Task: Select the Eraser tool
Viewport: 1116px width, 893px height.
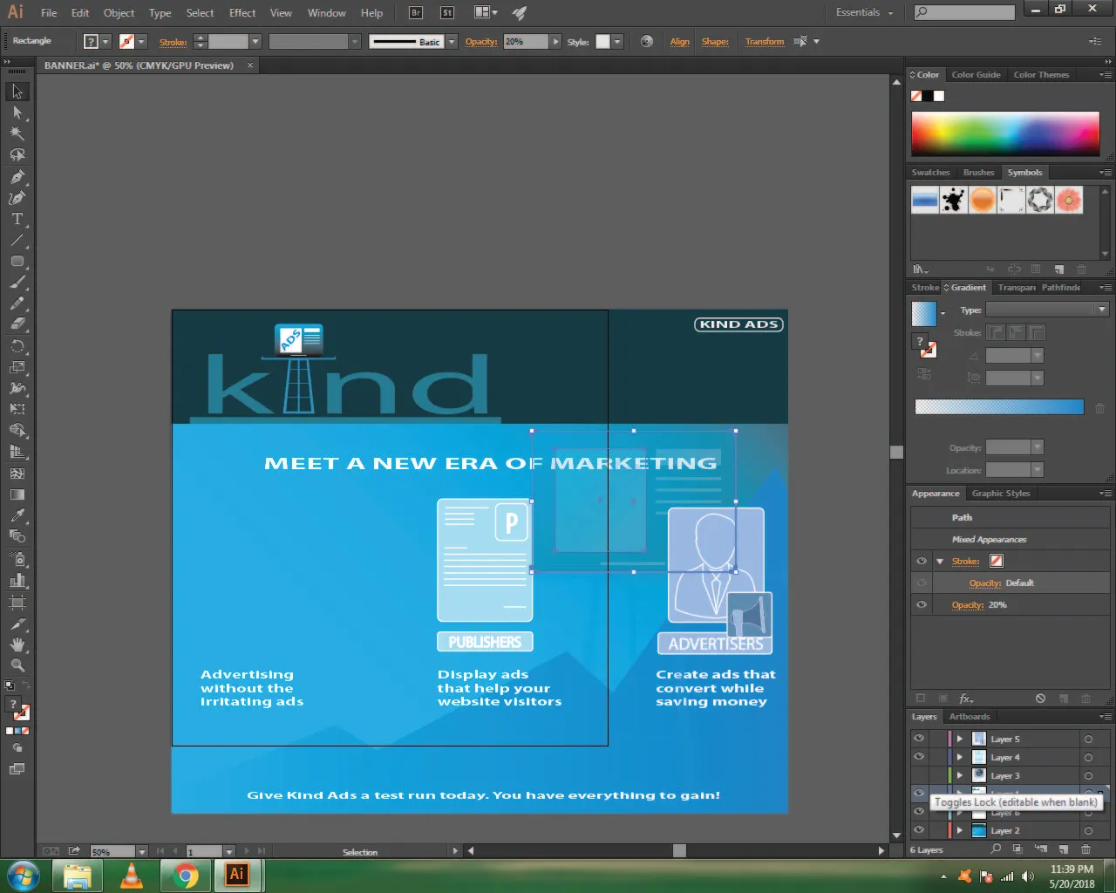Action: [17, 324]
